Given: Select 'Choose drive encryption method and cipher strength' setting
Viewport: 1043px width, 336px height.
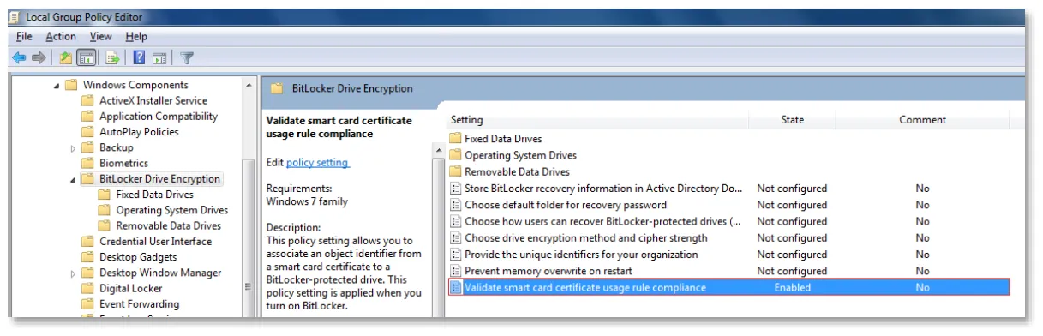Looking at the screenshot, I should click(586, 238).
